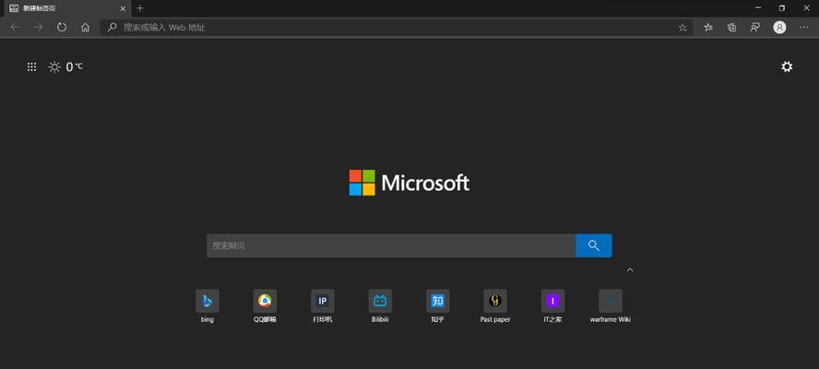The image size is (819, 369).
Task: Open a new tab with plus button
Action: point(139,8)
